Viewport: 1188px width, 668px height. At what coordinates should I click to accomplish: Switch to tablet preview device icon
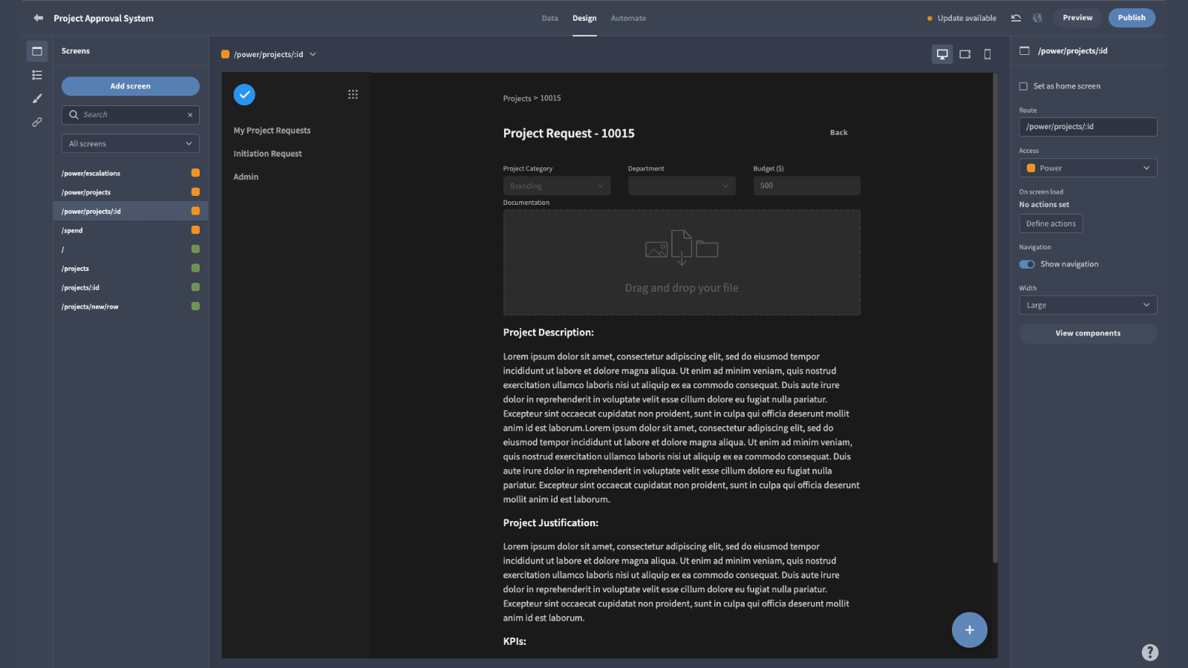[965, 54]
